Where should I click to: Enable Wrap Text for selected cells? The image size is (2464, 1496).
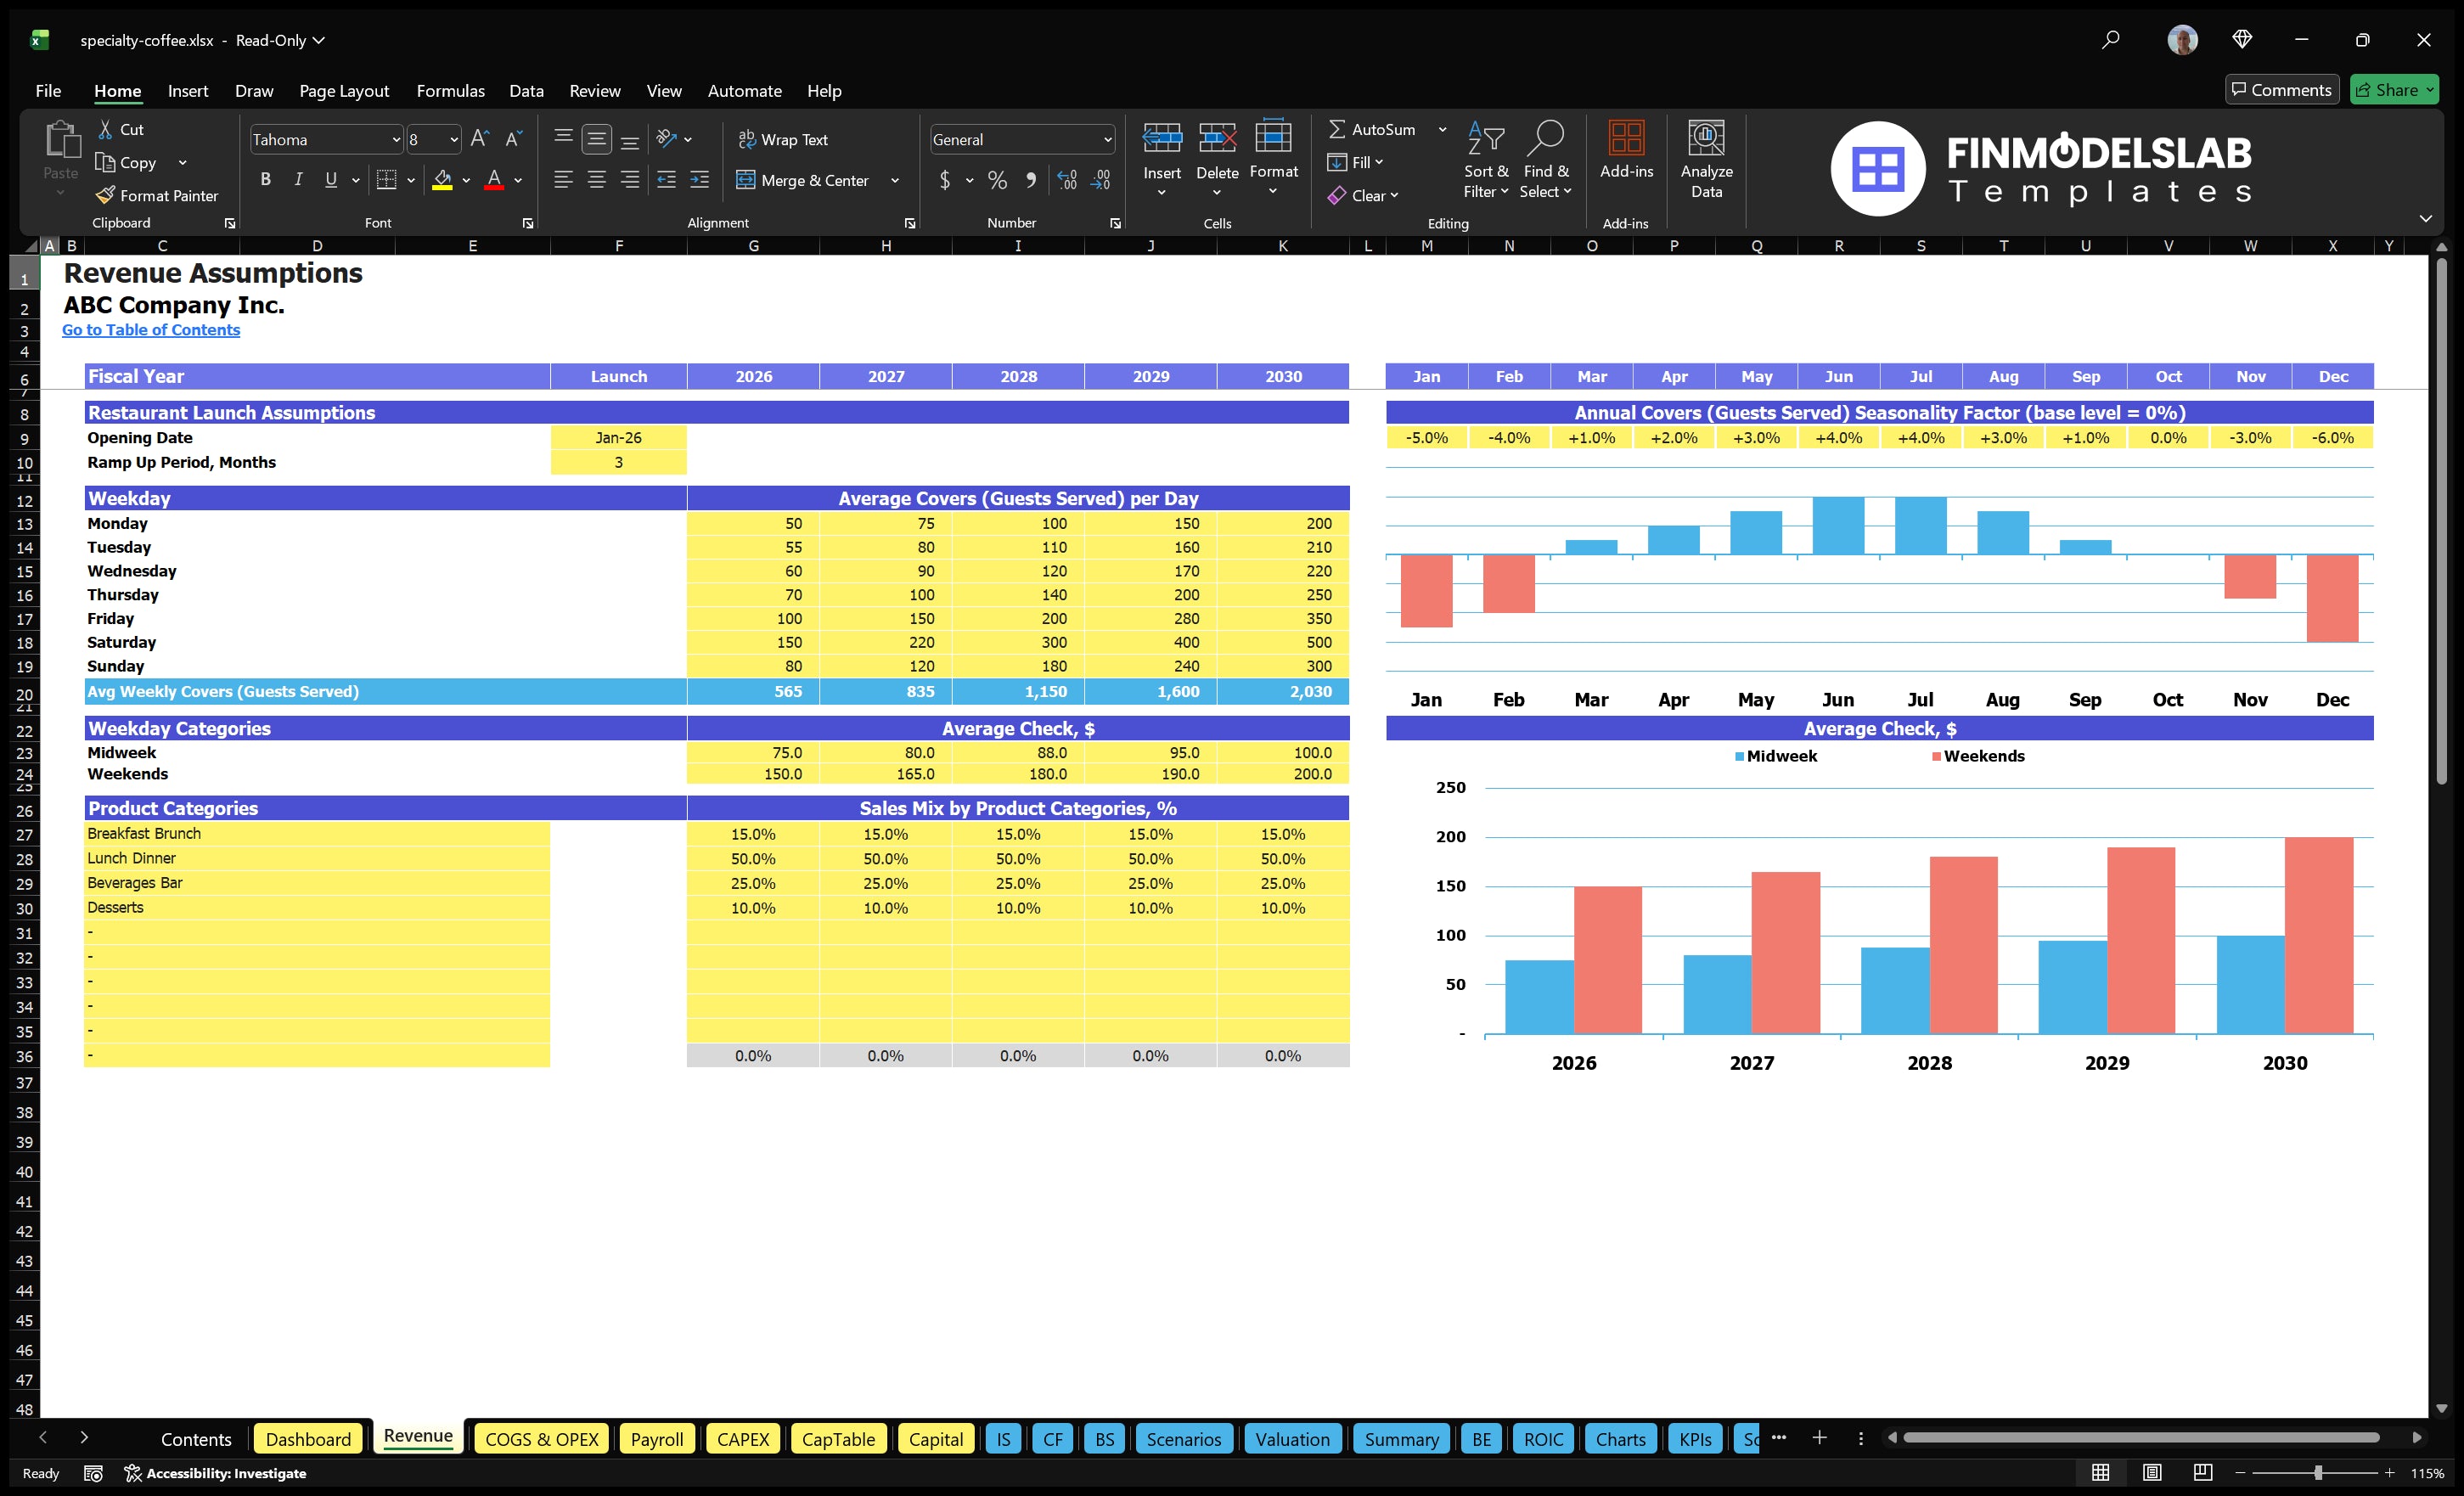click(784, 139)
